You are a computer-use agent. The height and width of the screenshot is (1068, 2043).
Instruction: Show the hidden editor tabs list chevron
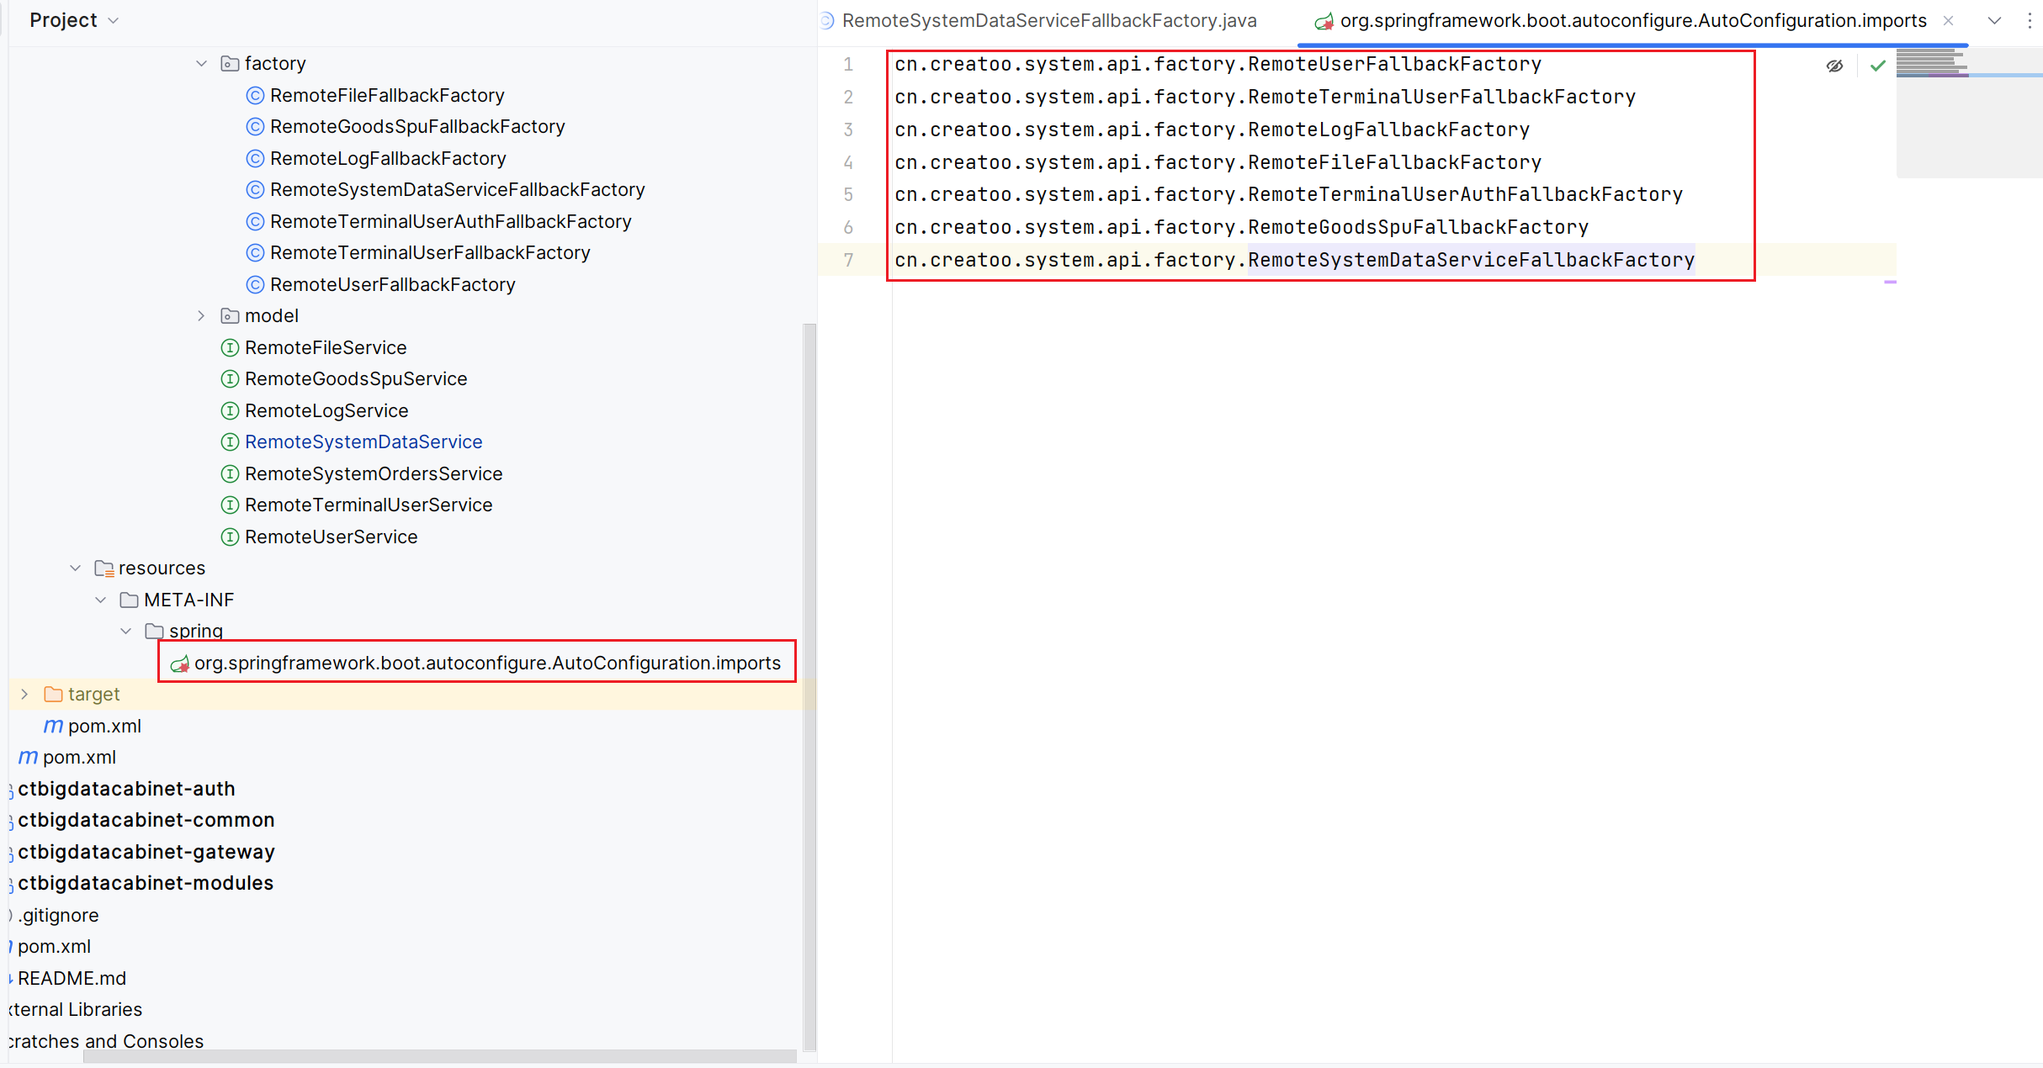point(1994,21)
